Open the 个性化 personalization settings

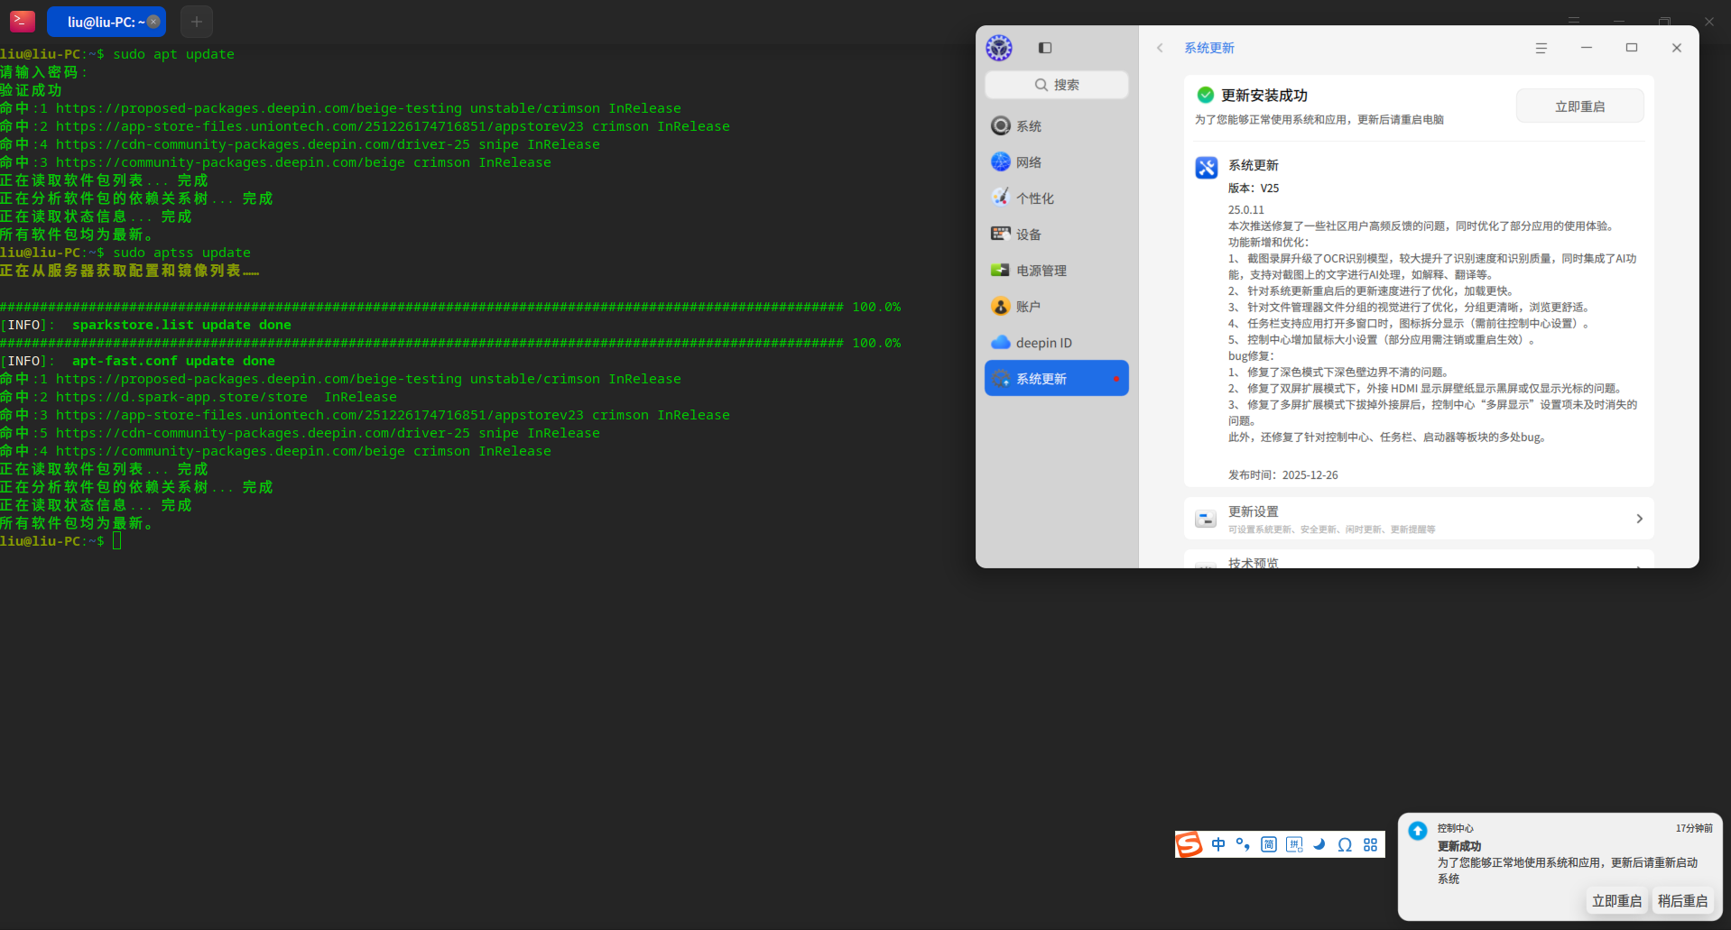[x=1057, y=198]
